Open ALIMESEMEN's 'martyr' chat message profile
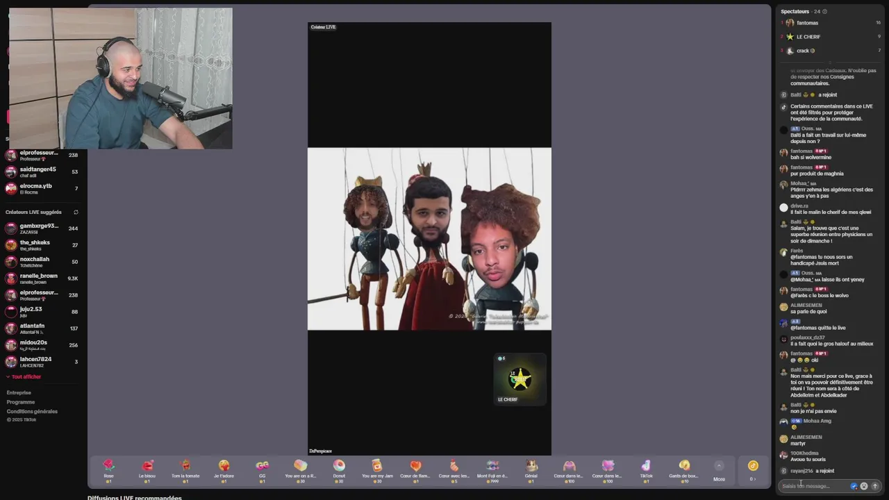 [x=806, y=437]
